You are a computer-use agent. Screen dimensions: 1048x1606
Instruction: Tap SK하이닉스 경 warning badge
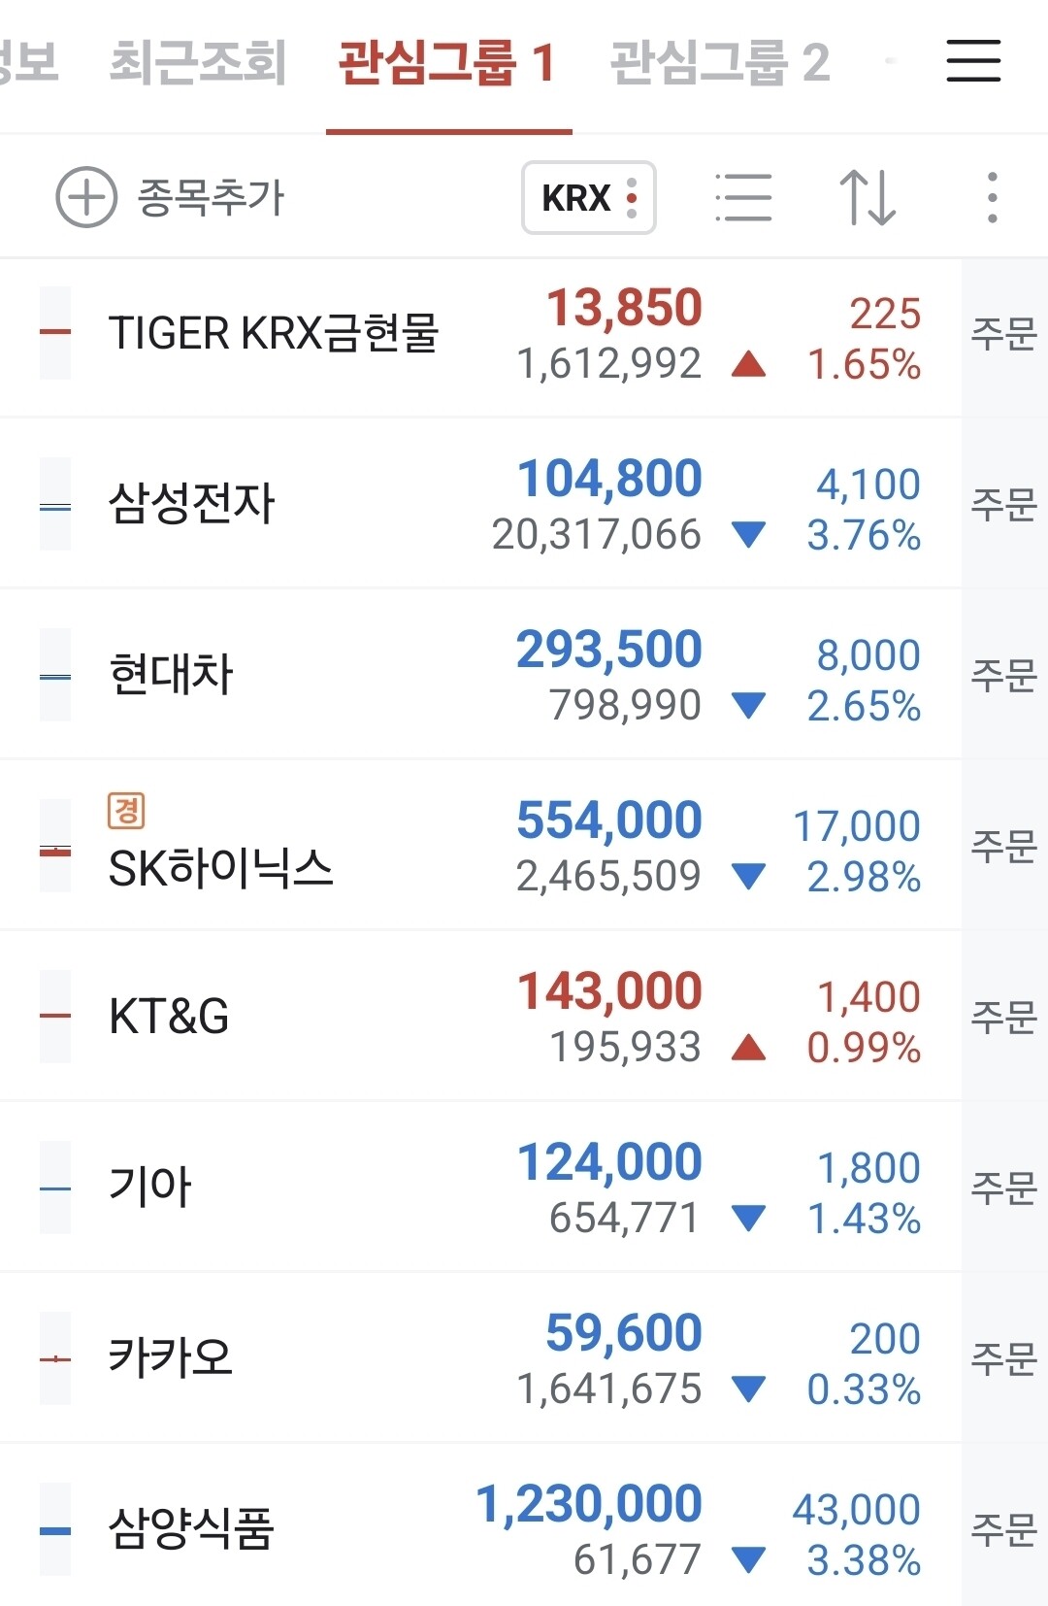coord(126,810)
